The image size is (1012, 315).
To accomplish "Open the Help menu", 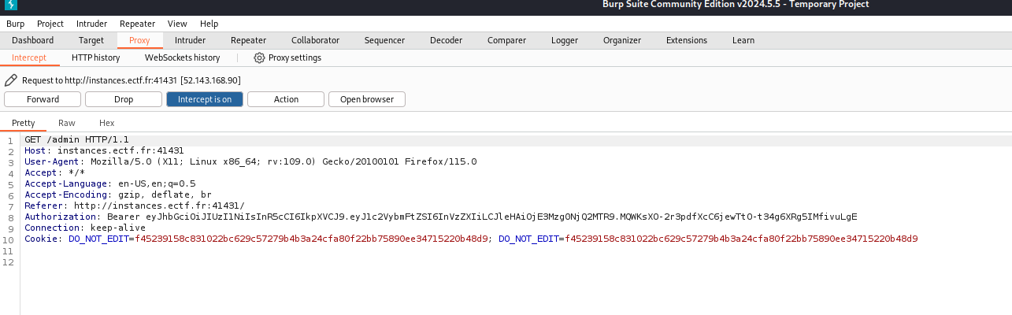I will point(209,24).
